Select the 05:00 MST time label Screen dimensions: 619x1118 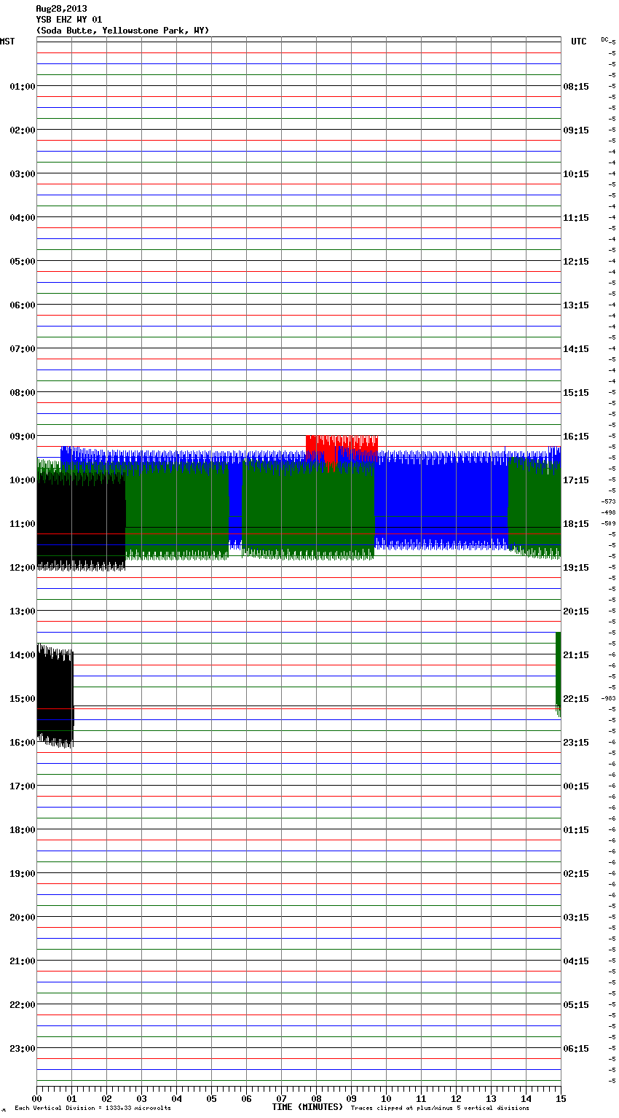(22, 262)
